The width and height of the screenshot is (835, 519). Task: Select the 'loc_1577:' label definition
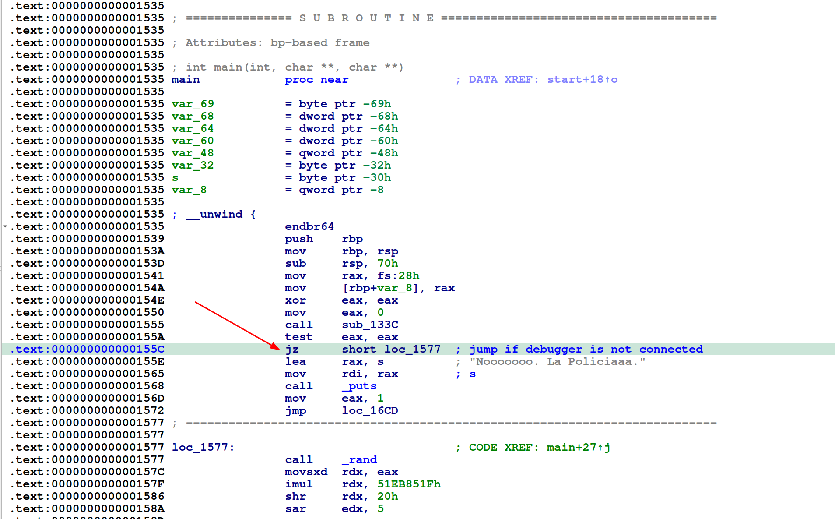[203, 447]
